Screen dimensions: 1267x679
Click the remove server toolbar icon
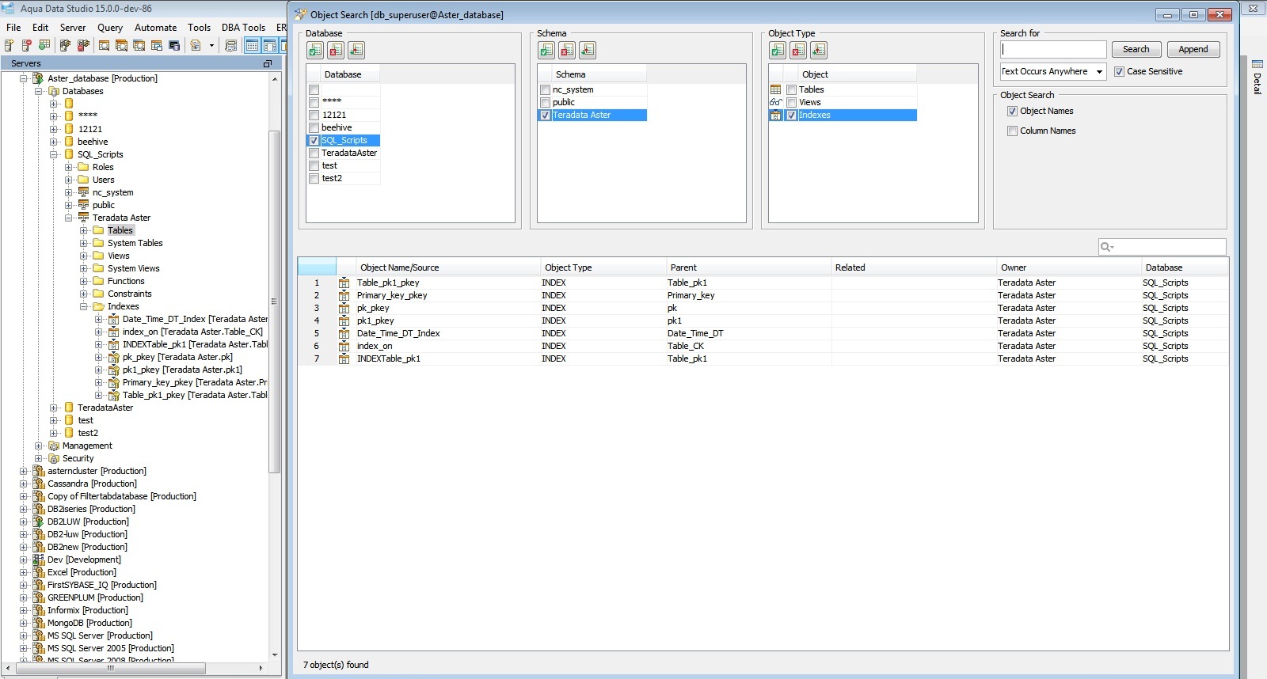(26, 45)
